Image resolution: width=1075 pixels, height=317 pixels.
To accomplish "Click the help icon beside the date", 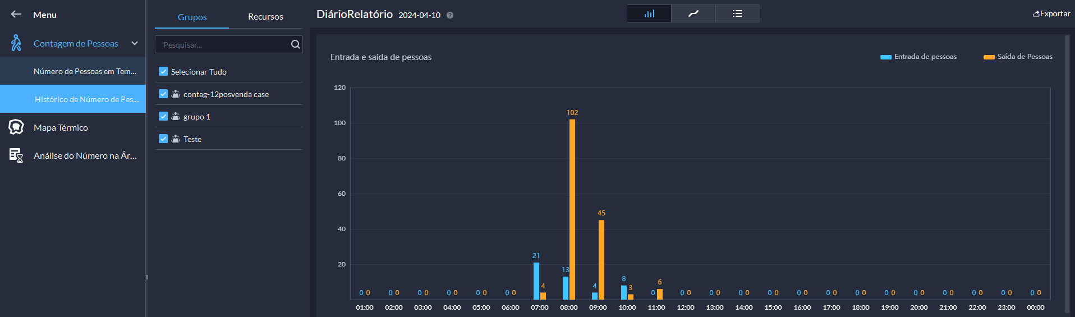I will tap(450, 15).
